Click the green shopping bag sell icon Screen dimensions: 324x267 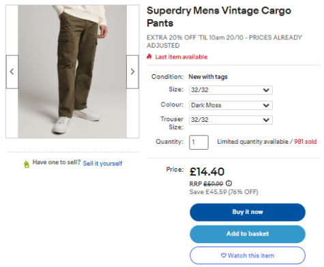27,163
